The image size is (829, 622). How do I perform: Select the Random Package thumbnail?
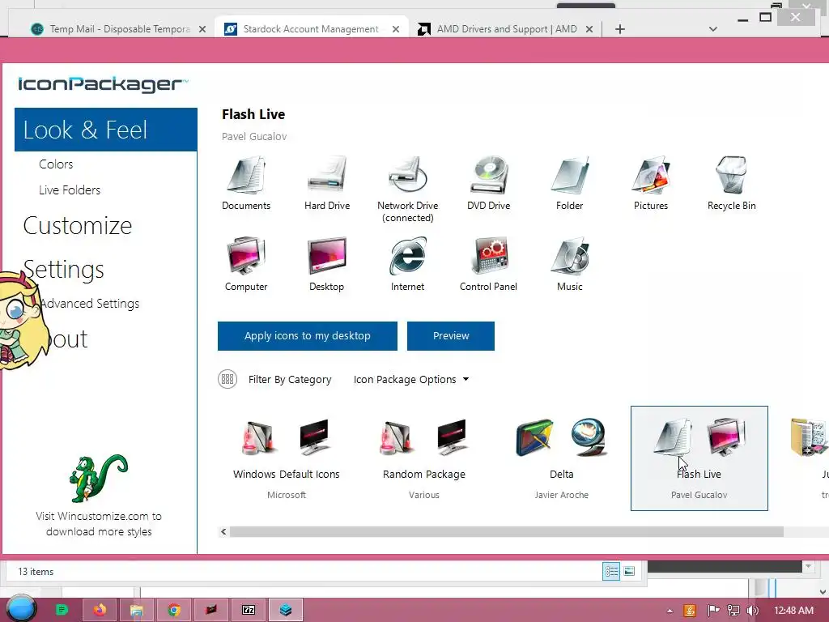pyautogui.click(x=424, y=458)
